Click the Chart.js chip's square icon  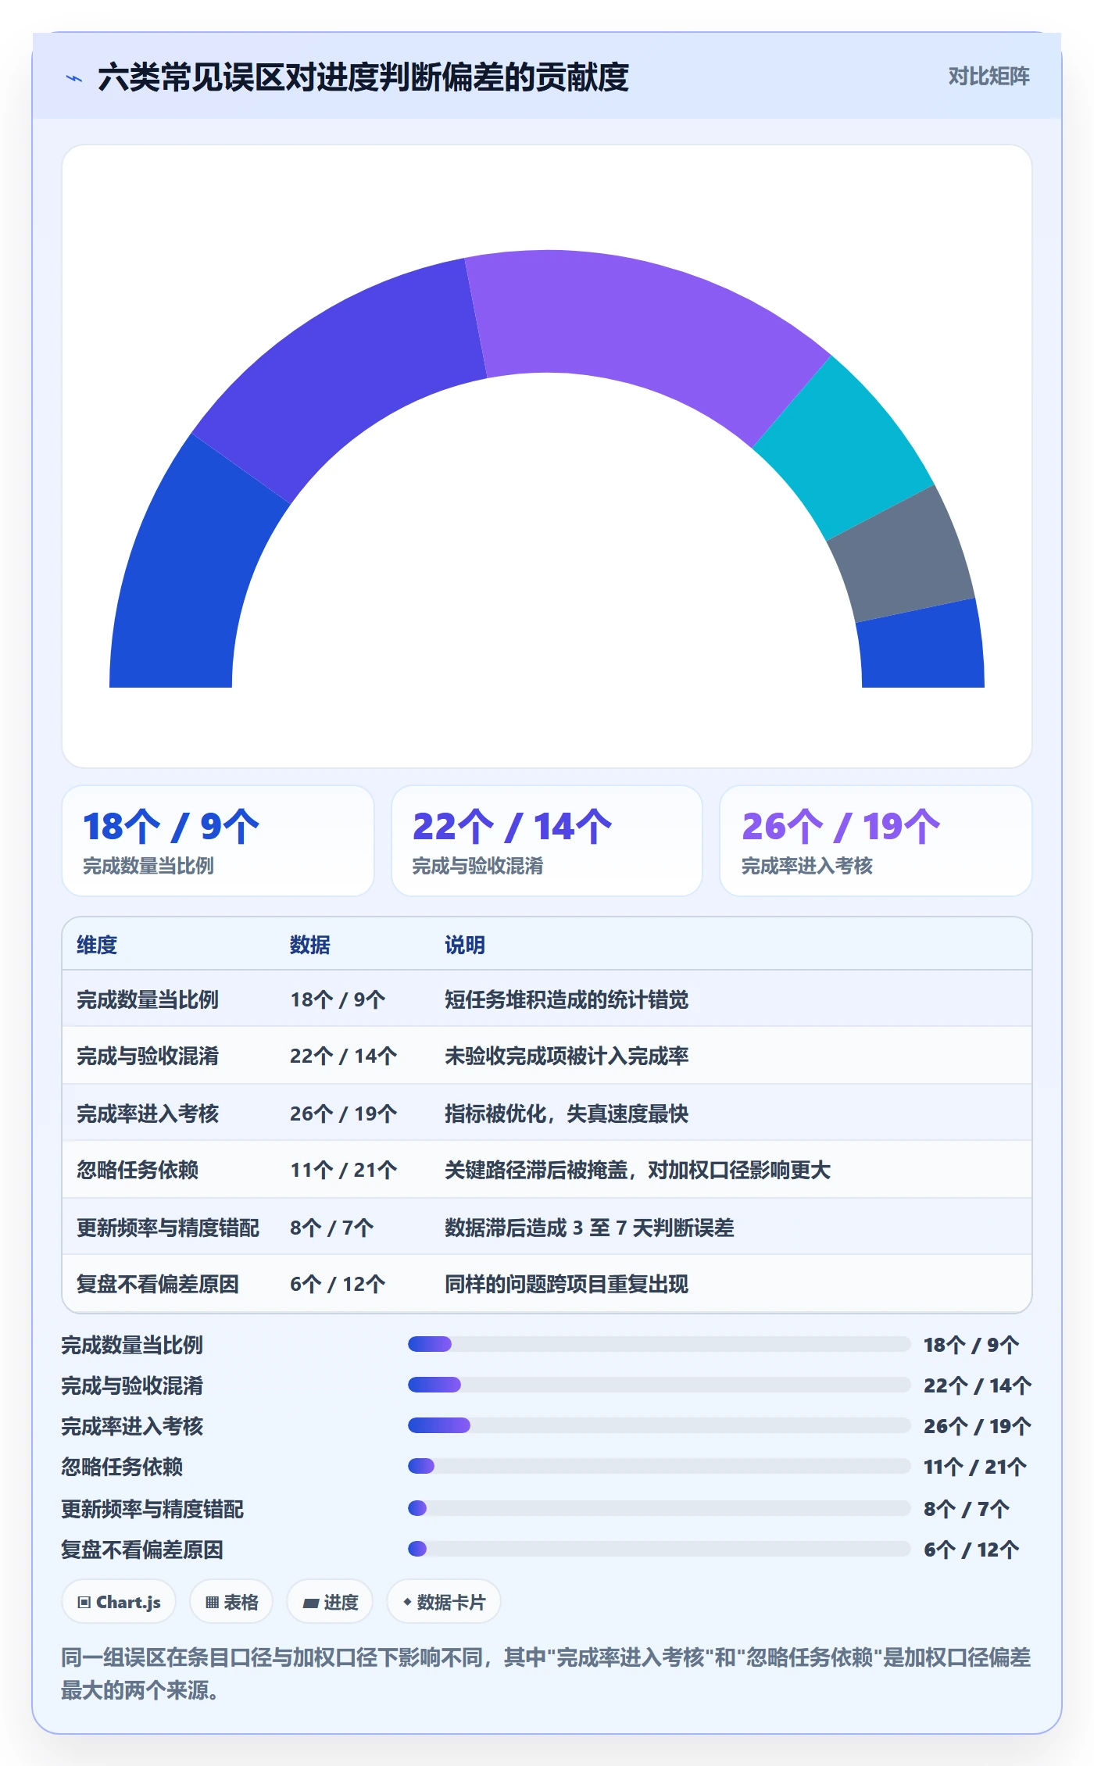pos(84,1603)
